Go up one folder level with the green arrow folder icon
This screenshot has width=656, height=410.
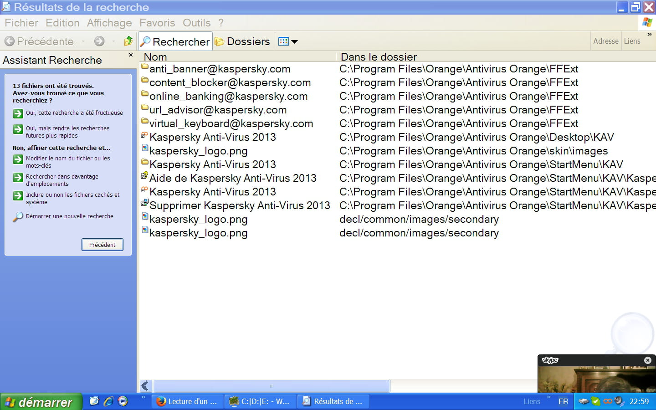(x=128, y=41)
